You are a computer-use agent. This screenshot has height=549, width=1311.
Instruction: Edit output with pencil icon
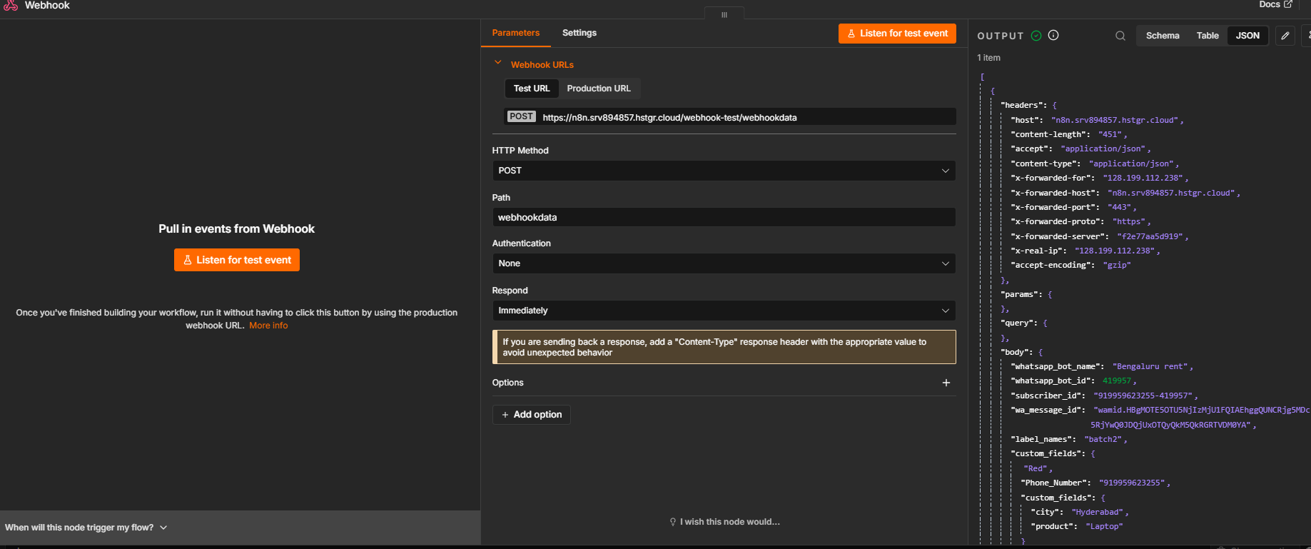[1285, 36]
